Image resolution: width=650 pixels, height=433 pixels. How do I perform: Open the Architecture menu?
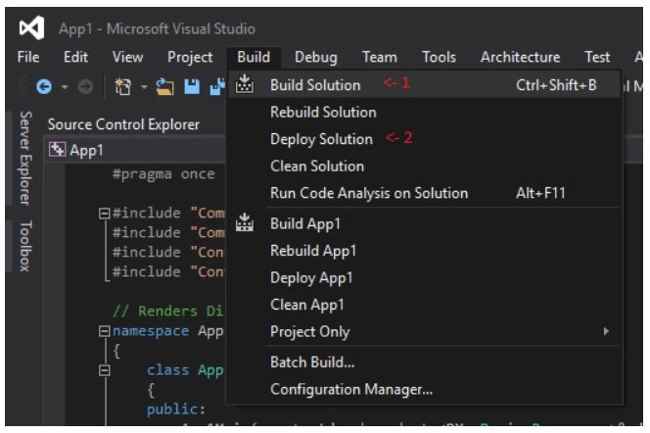click(520, 57)
